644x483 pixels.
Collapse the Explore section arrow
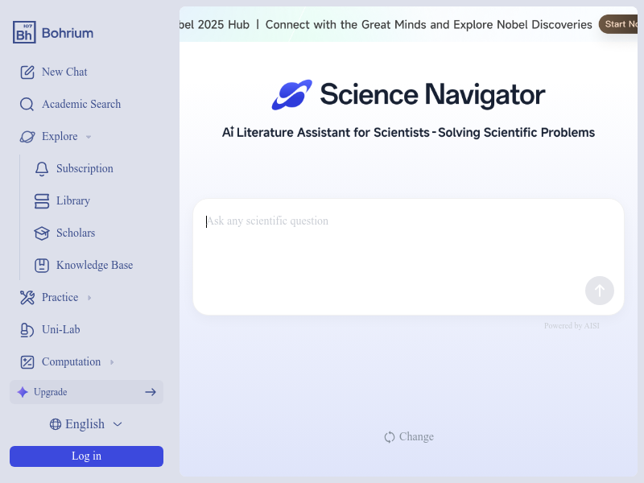89,137
